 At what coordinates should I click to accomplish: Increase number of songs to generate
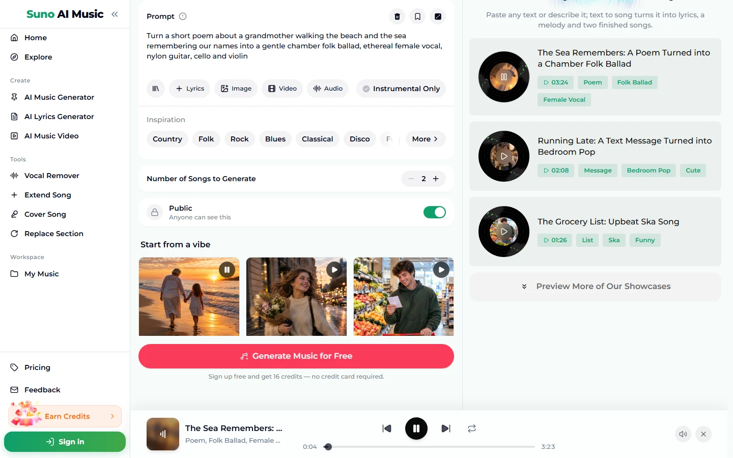coord(436,179)
